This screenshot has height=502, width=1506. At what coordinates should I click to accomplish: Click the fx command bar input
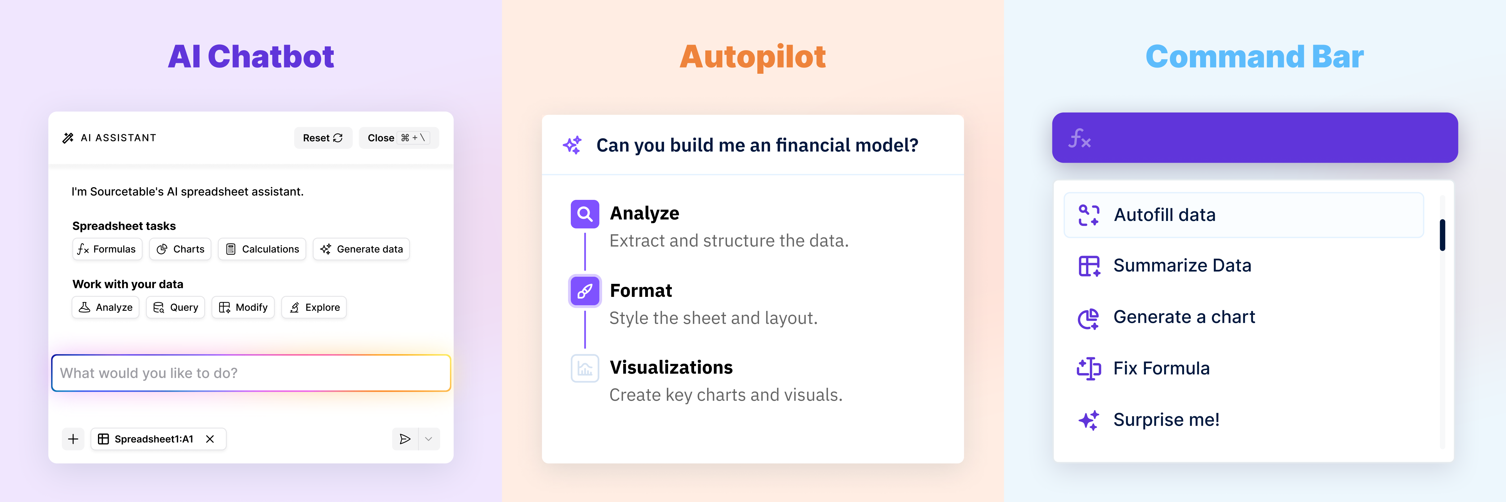coord(1255,138)
